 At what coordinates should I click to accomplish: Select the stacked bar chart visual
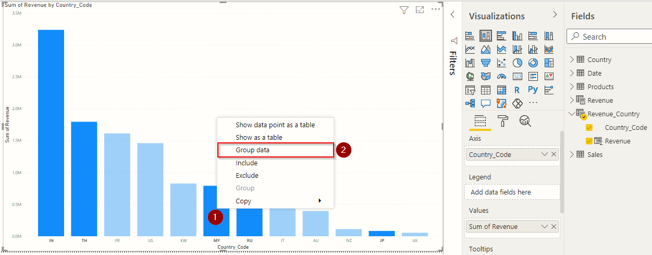pyautogui.click(x=470, y=36)
